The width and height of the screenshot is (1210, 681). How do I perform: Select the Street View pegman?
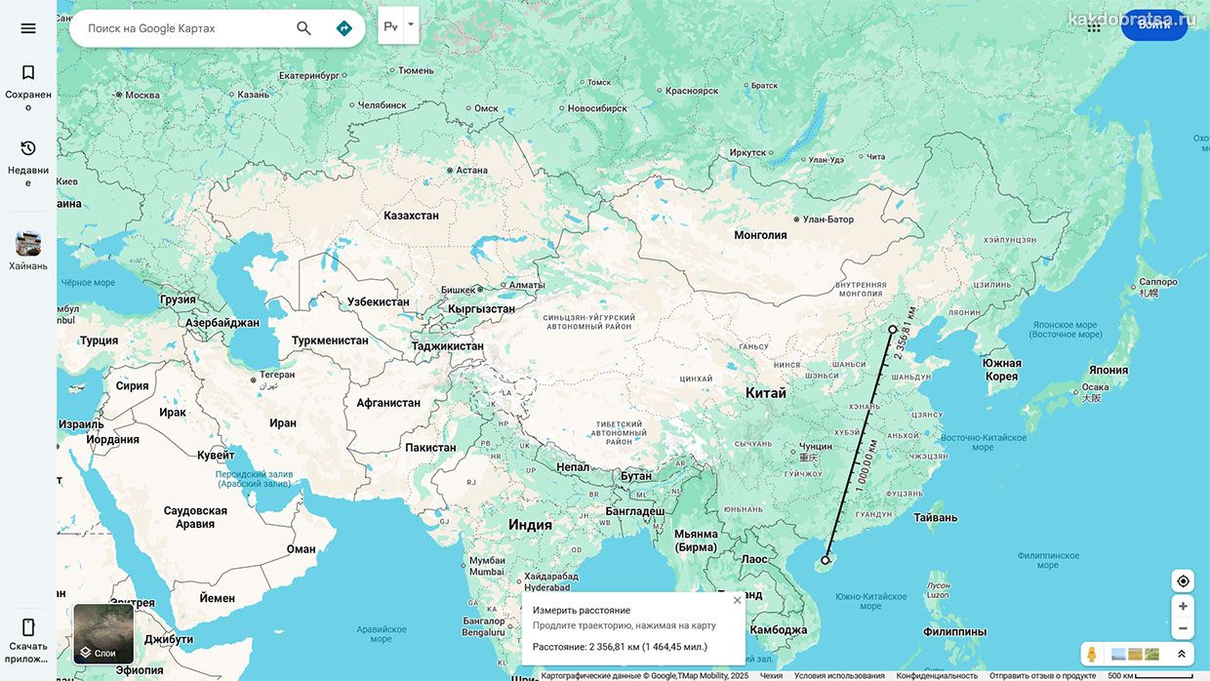tap(1092, 654)
